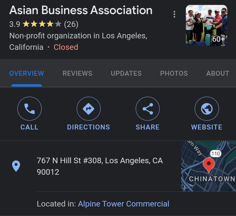Open the three-dot more options menu
The width and height of the screenshot is (236, 216).
click(x=174, y=14)
